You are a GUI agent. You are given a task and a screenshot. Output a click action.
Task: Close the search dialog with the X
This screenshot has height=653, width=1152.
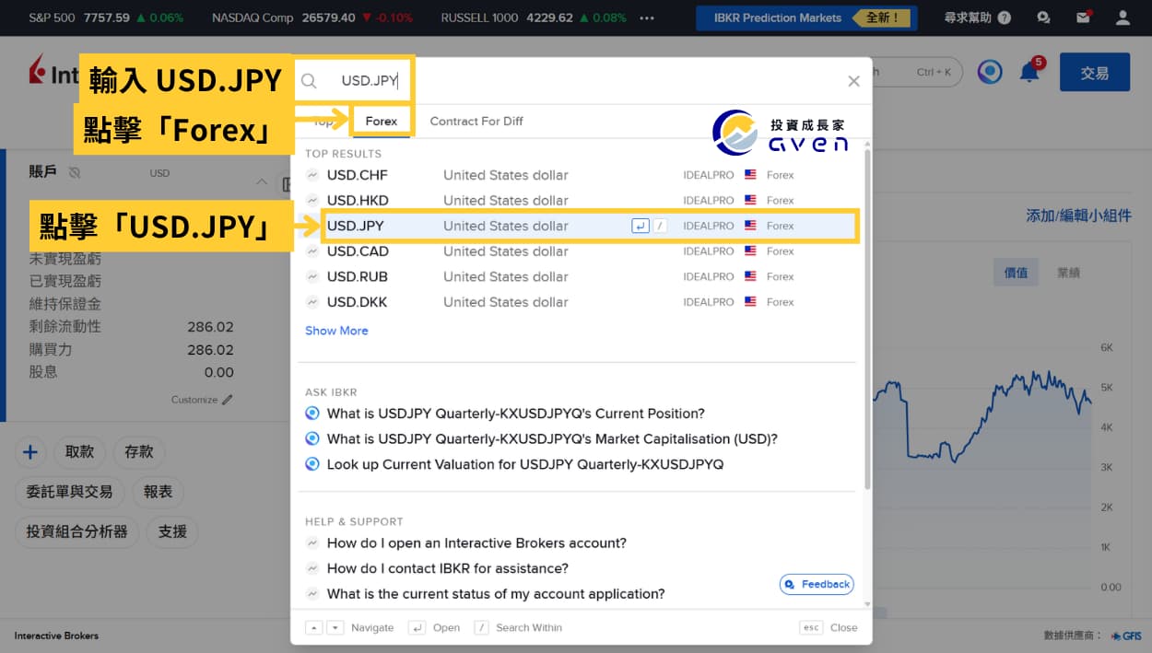[x=853, y=81]
